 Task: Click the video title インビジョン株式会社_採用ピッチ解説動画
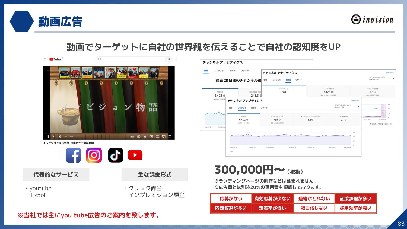69,143
